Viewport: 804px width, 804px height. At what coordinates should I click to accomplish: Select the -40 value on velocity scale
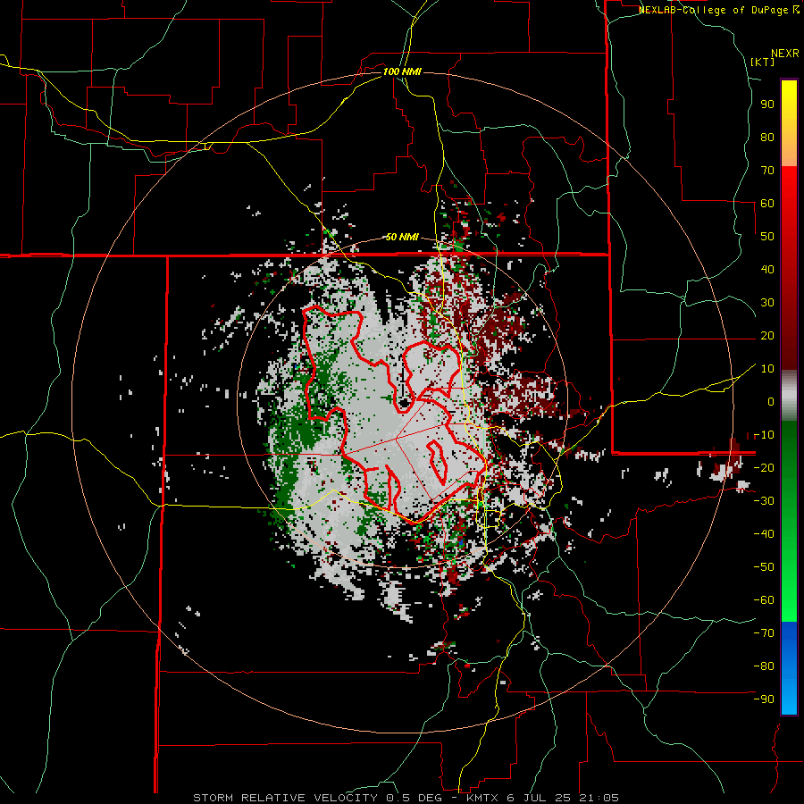point(764,534)
